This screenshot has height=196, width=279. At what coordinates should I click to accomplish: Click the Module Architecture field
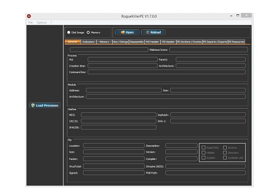(x=166, y=96)
